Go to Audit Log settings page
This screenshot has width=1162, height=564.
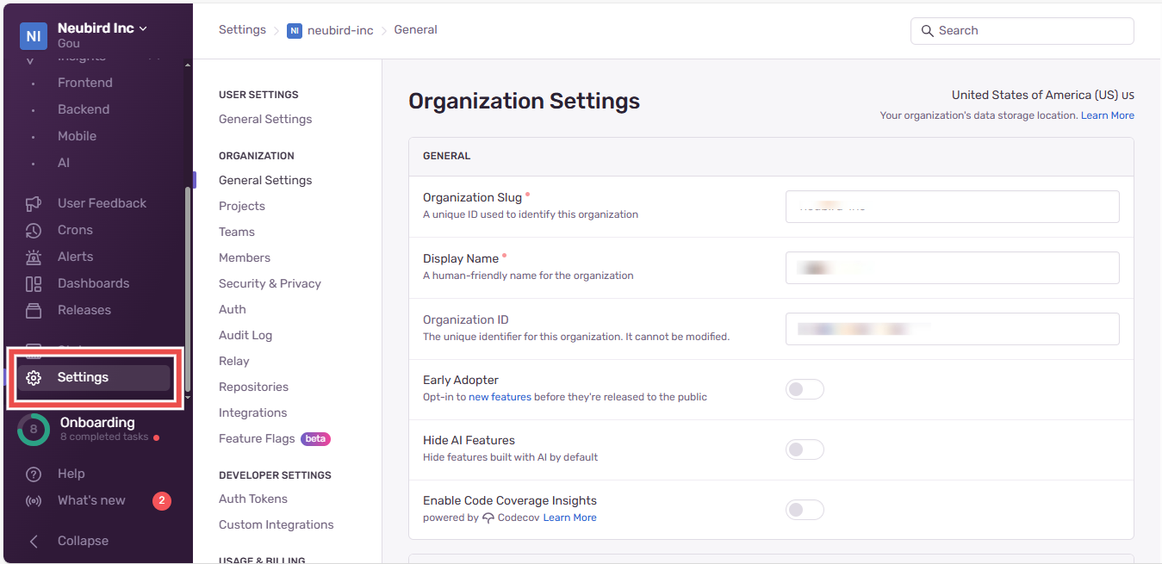tap(245, 335)
